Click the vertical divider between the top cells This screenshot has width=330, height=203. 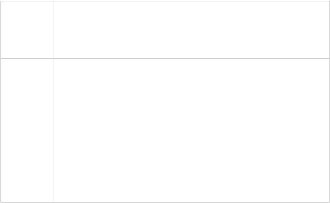pos(53,30)
